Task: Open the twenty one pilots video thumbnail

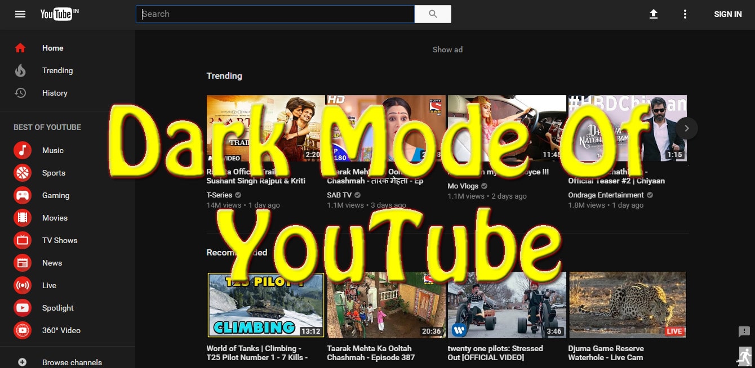Action: (x=507, y=305)
